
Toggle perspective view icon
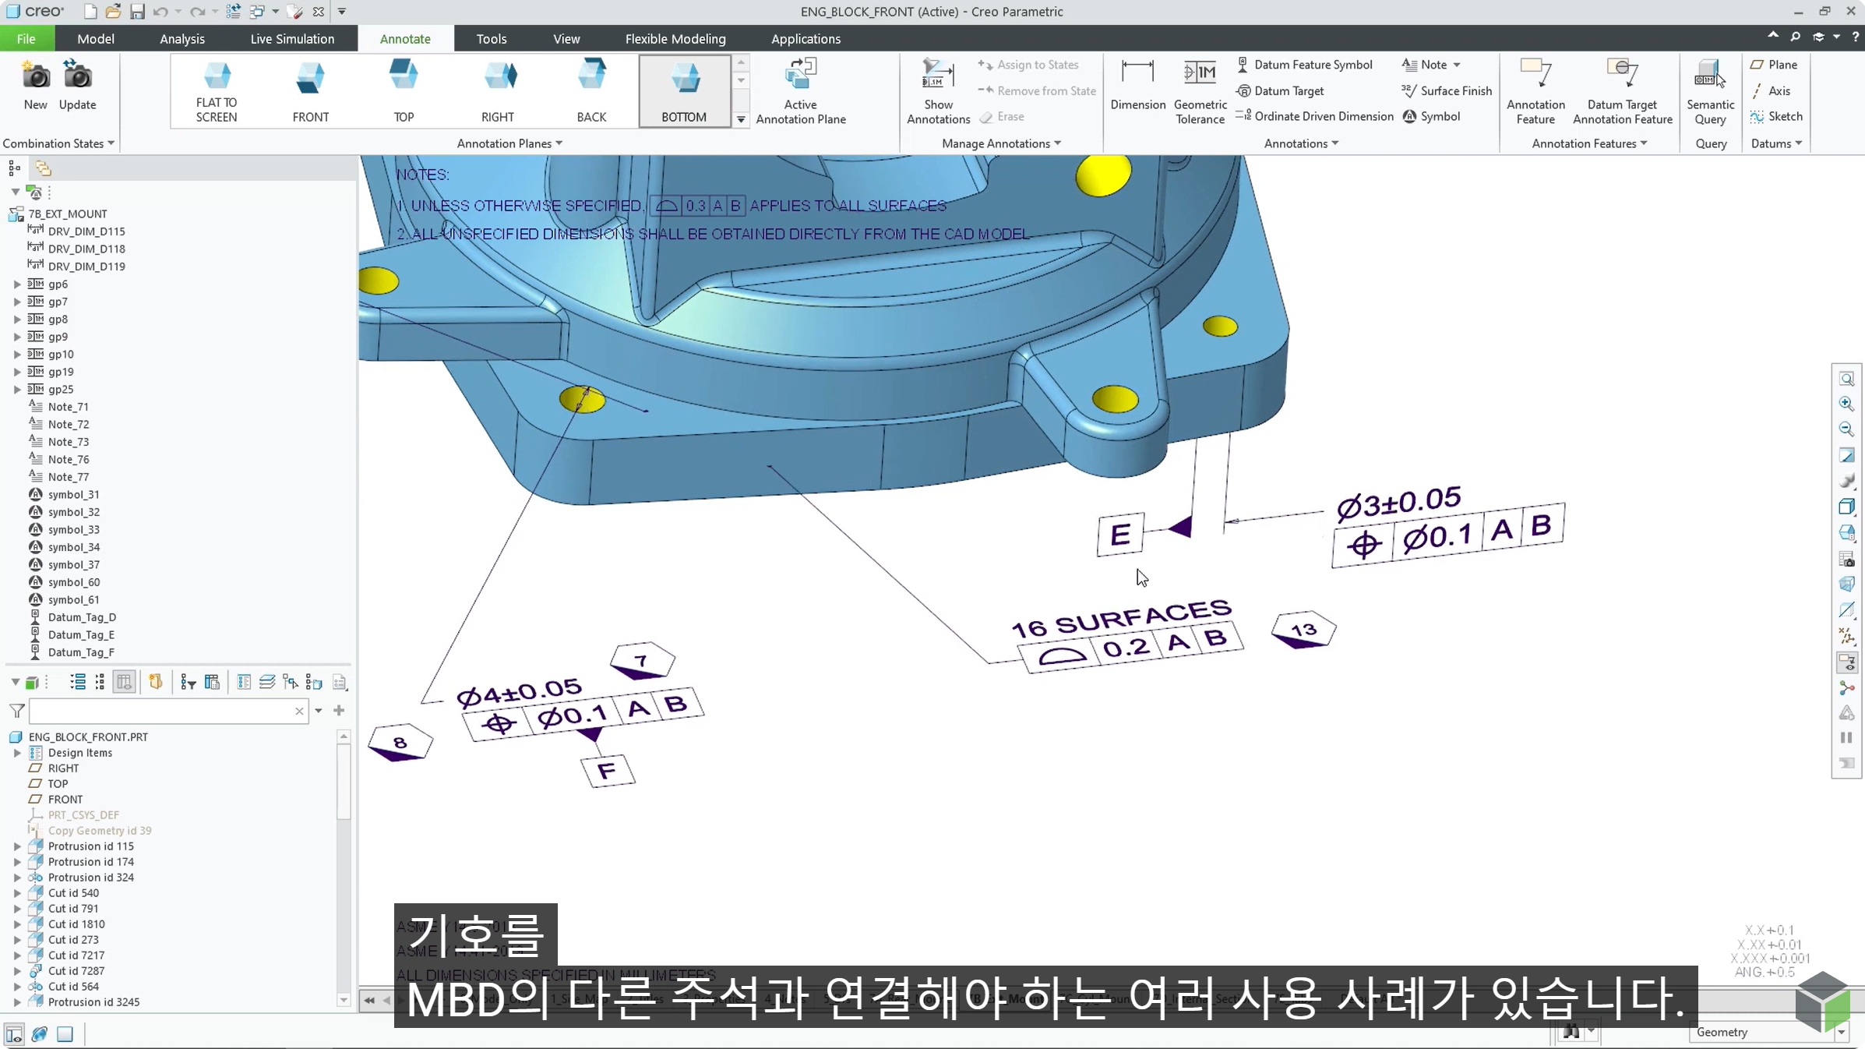[1846, 585]
